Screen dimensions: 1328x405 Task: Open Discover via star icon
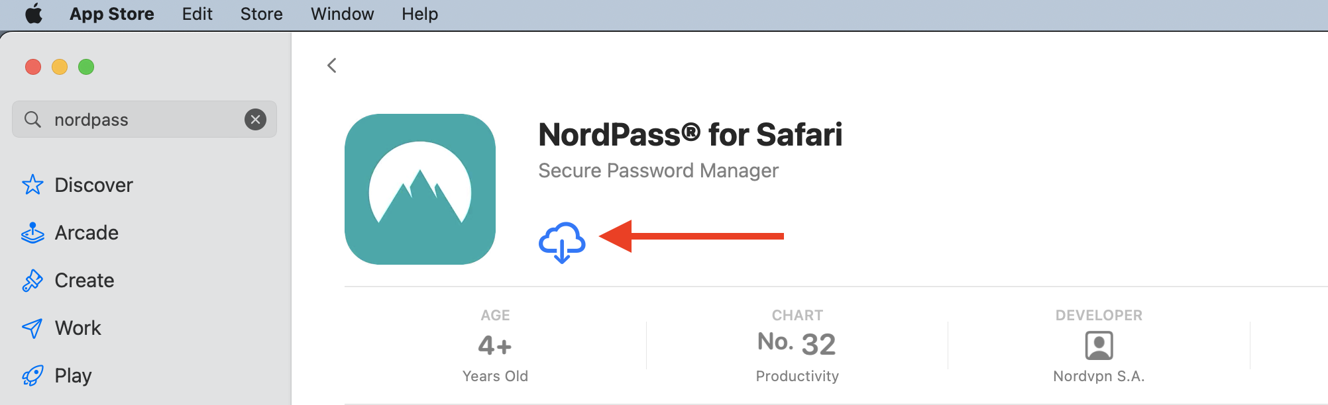[32, 185]
